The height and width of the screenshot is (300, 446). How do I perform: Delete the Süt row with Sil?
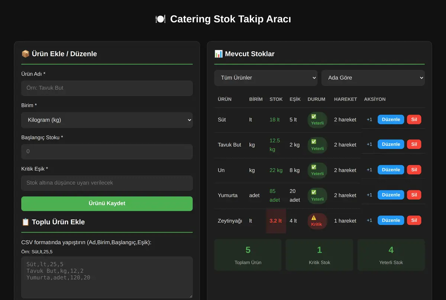coord(414,119)
